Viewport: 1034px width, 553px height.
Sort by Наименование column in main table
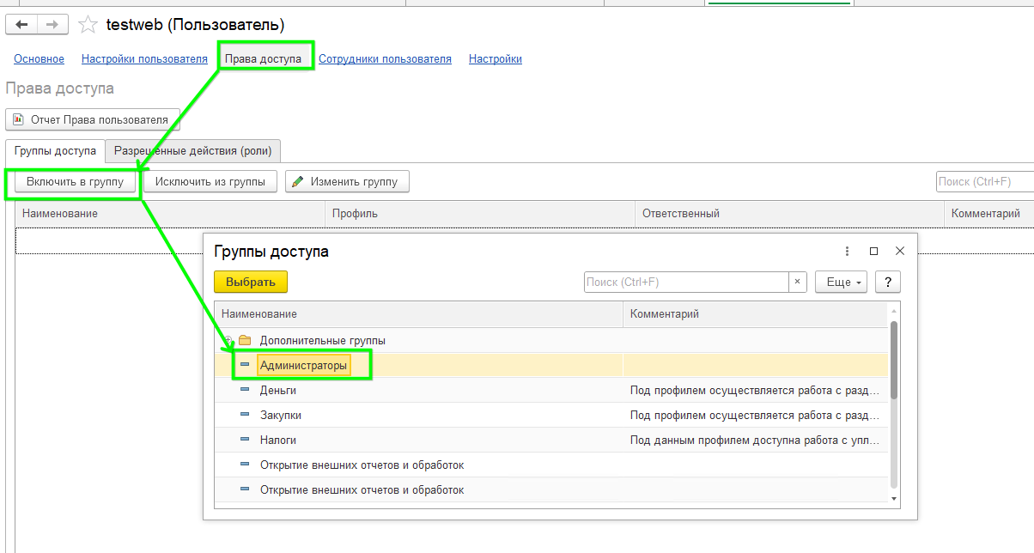click(170, 213)
